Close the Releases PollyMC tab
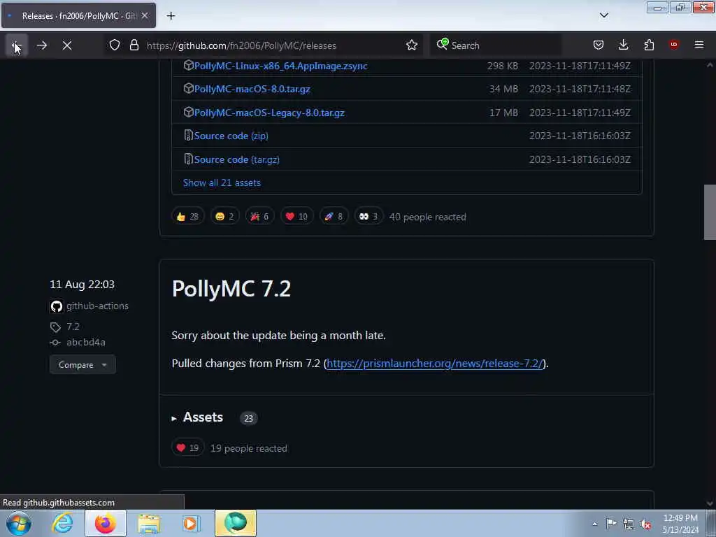This screenshot has width=716, height=537. click(x=145, y=15)
